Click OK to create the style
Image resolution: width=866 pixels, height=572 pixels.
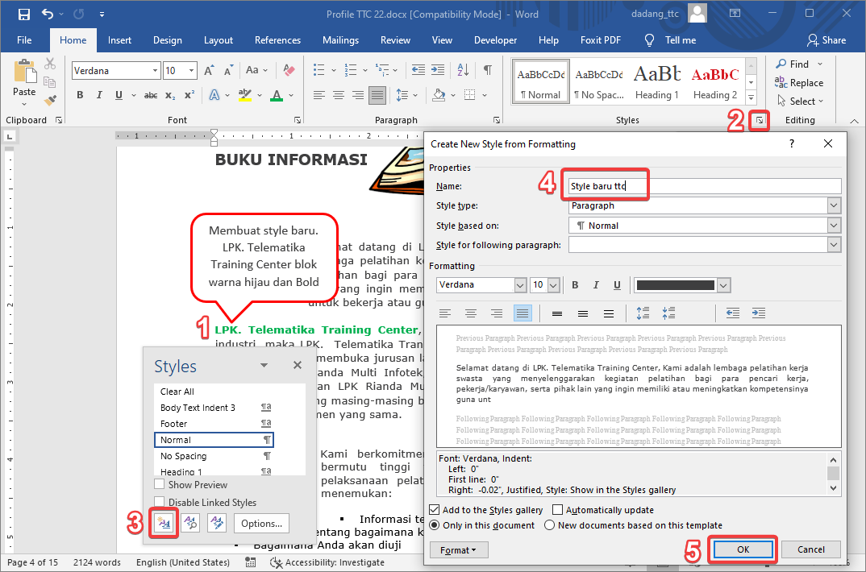[742, 549]
